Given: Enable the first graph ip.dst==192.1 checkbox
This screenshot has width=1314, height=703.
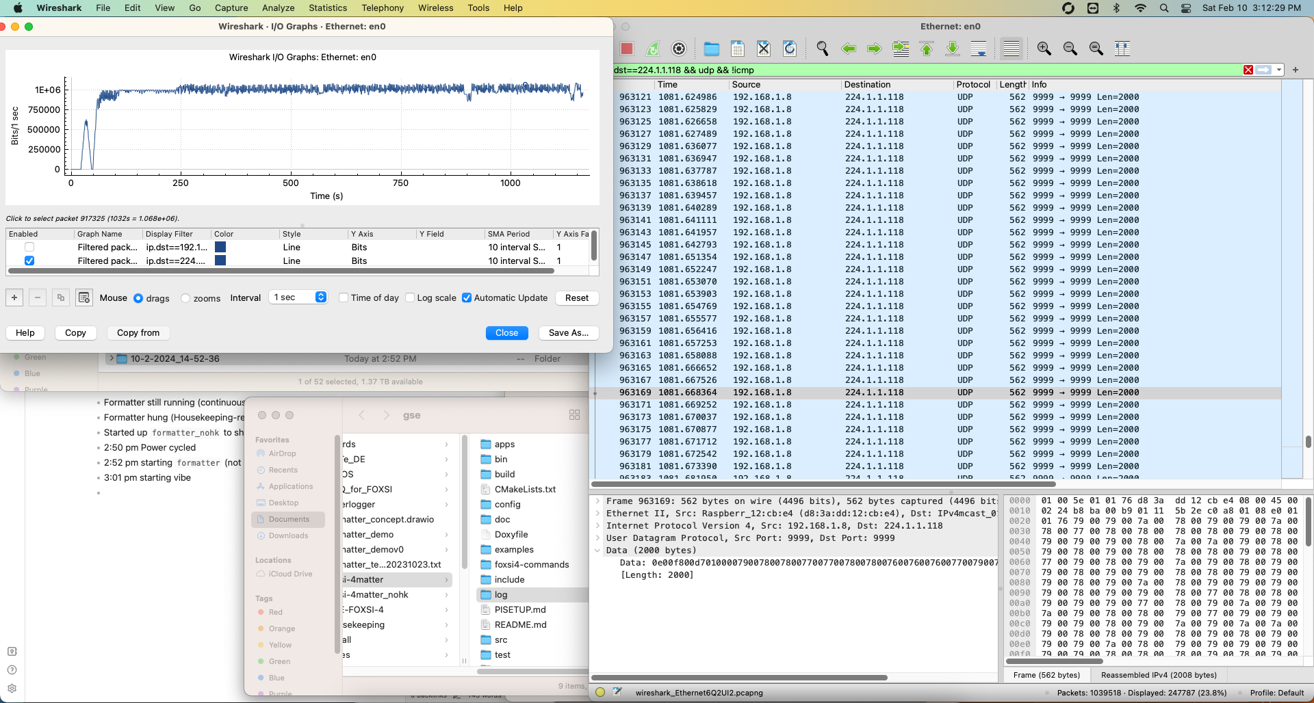Looking at the screenshot, I should point(29,247).
